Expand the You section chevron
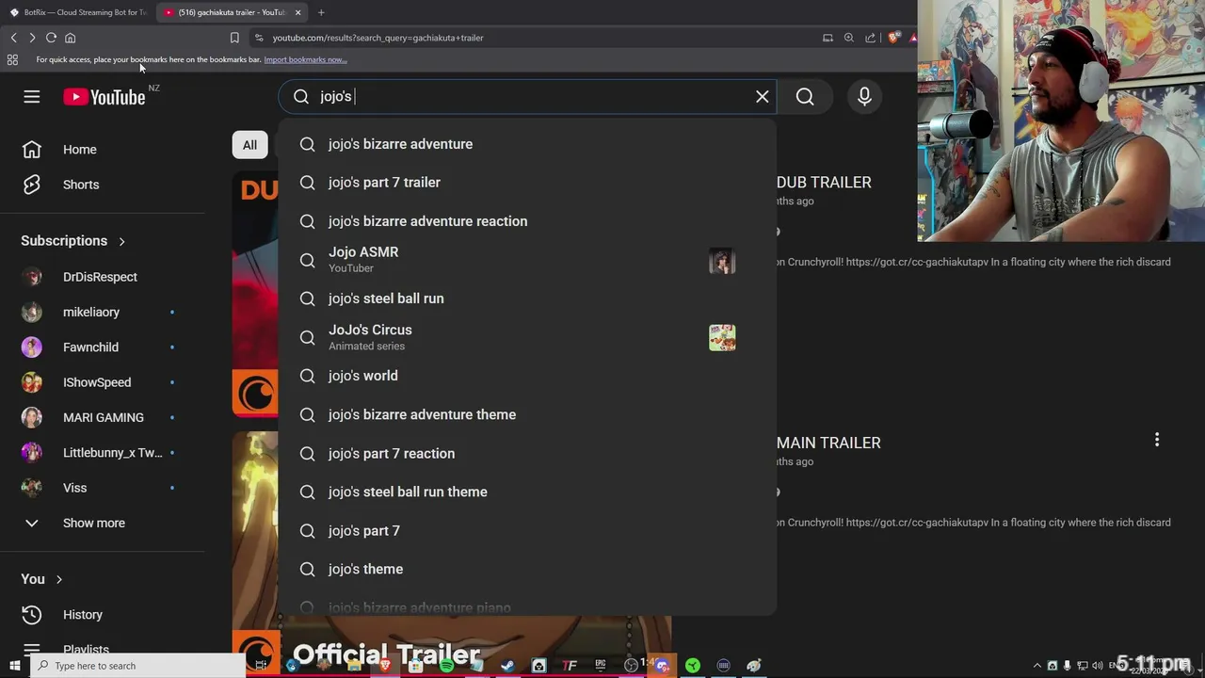Viewport: 1205px width, 678px height. [x=58, y=579]
